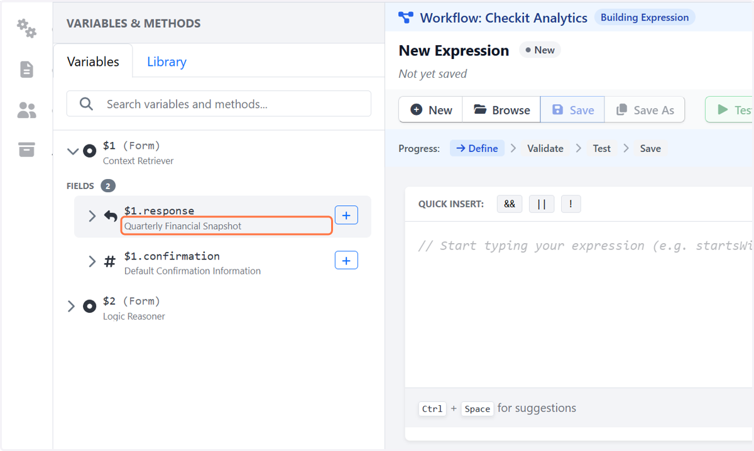Switch to the Variables tab
The width and height of the screenshot is (754, 451).
click(93, 62)
